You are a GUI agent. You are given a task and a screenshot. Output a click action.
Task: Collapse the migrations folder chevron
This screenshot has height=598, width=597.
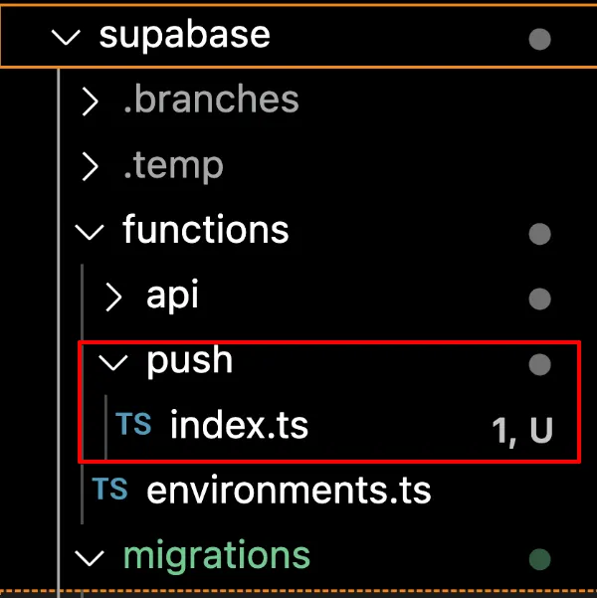(x=90, y=557)
